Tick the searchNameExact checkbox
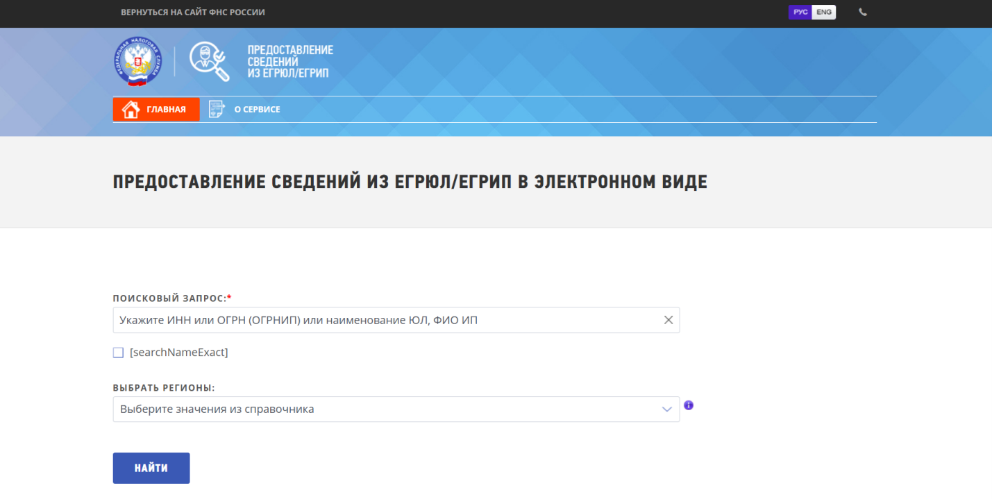992x499 pixels. (118, 353)
